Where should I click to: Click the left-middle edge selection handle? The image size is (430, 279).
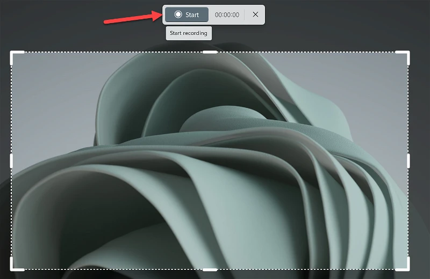tap(11, 161)
